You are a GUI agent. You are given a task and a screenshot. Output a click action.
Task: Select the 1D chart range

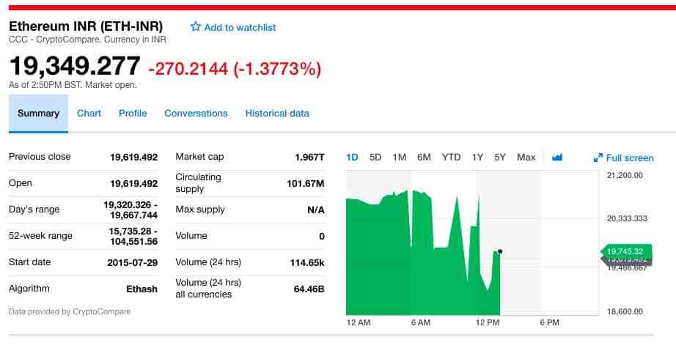(x=352, y=158)
